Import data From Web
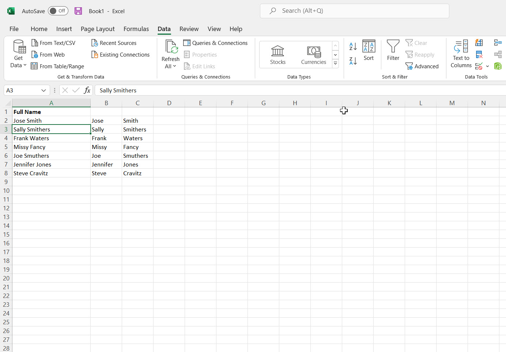 click(x=48, y=55)
